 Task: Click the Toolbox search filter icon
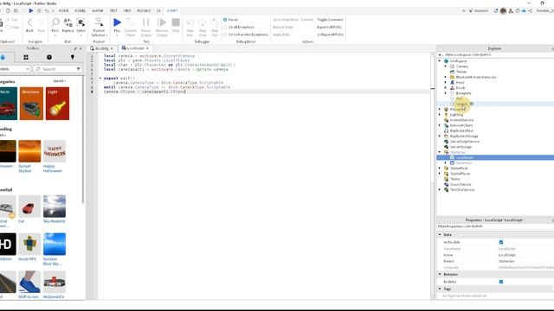(78, 69)
